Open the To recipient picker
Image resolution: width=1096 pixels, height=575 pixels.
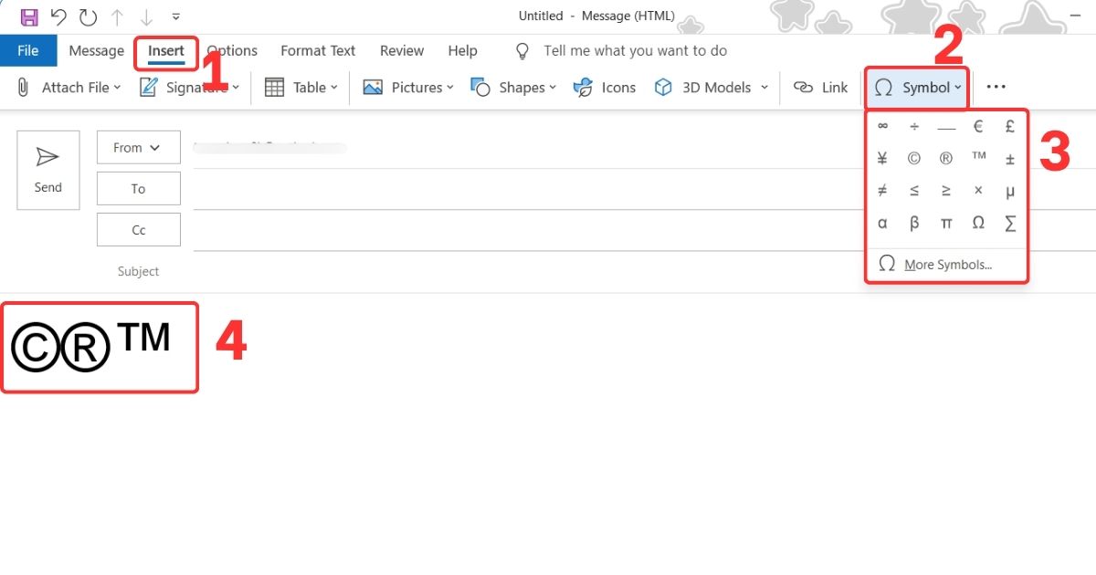(x=138, y=188)
